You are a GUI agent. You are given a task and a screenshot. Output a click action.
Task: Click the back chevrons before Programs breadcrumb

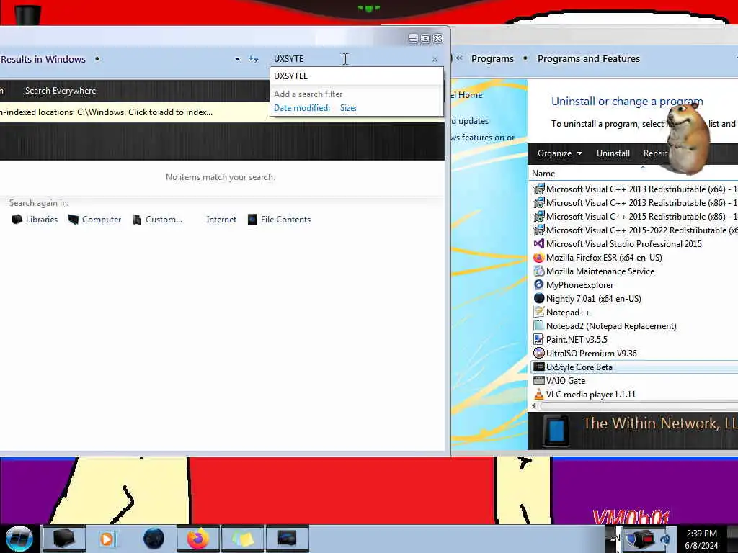point(459,58)
